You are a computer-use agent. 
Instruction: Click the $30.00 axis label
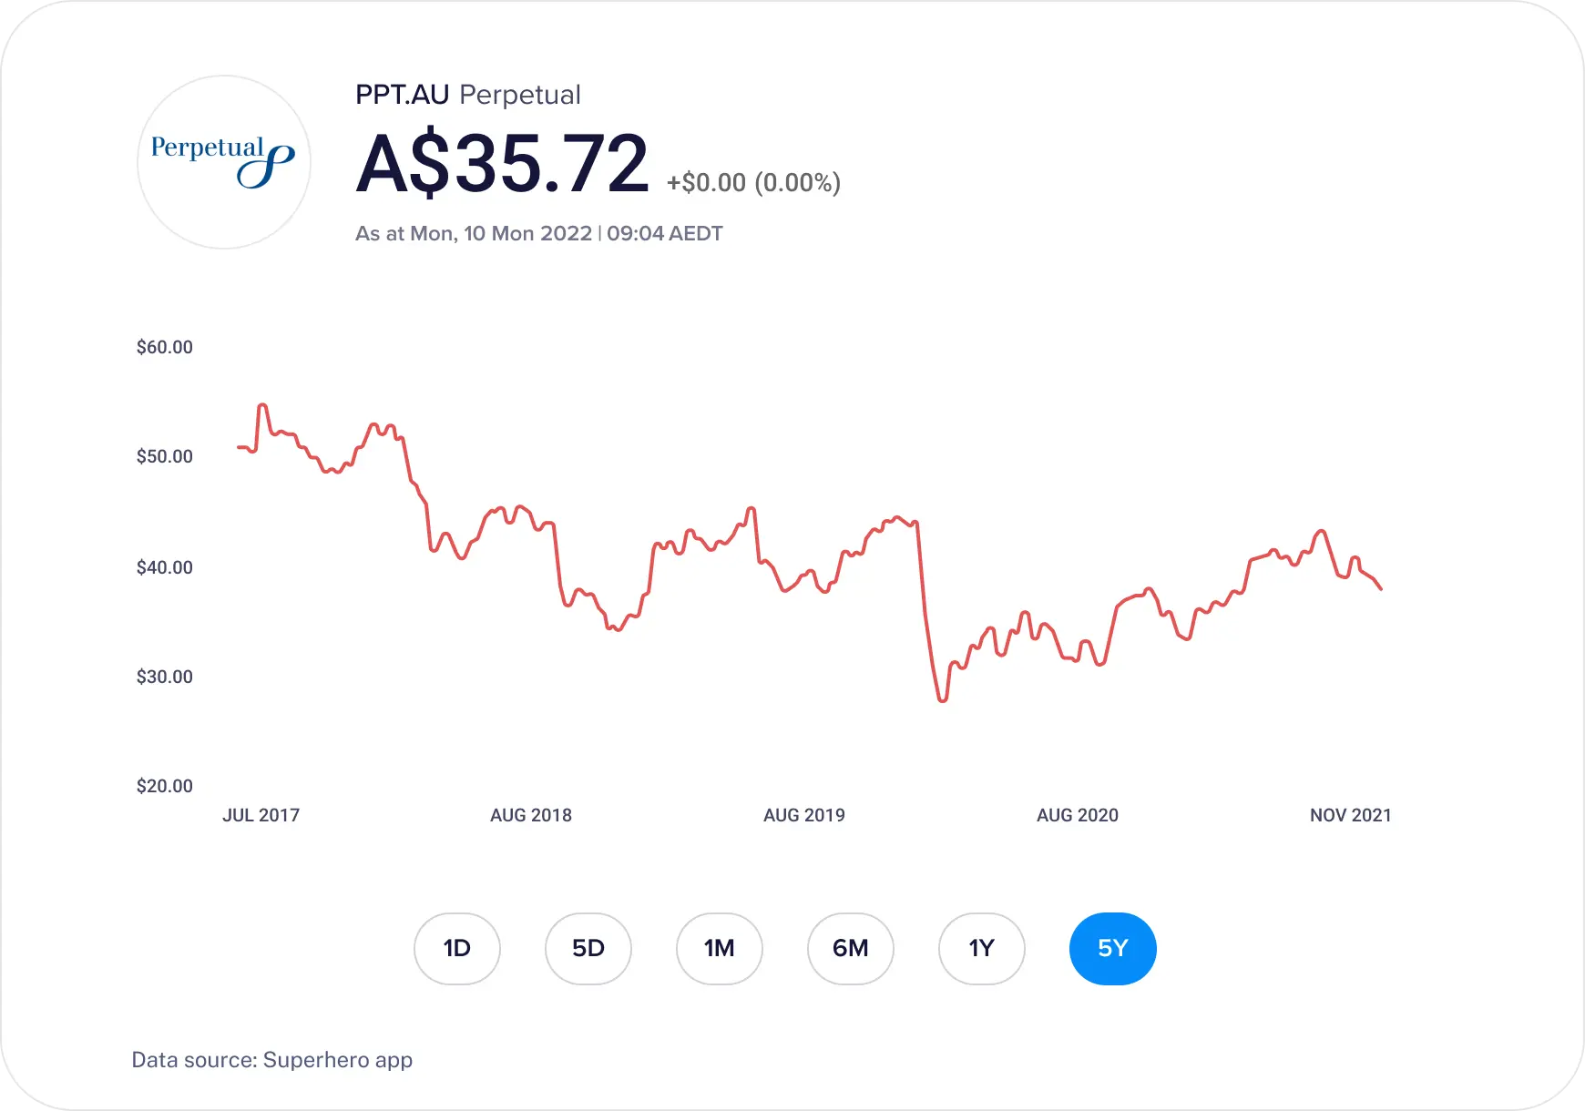165,677
